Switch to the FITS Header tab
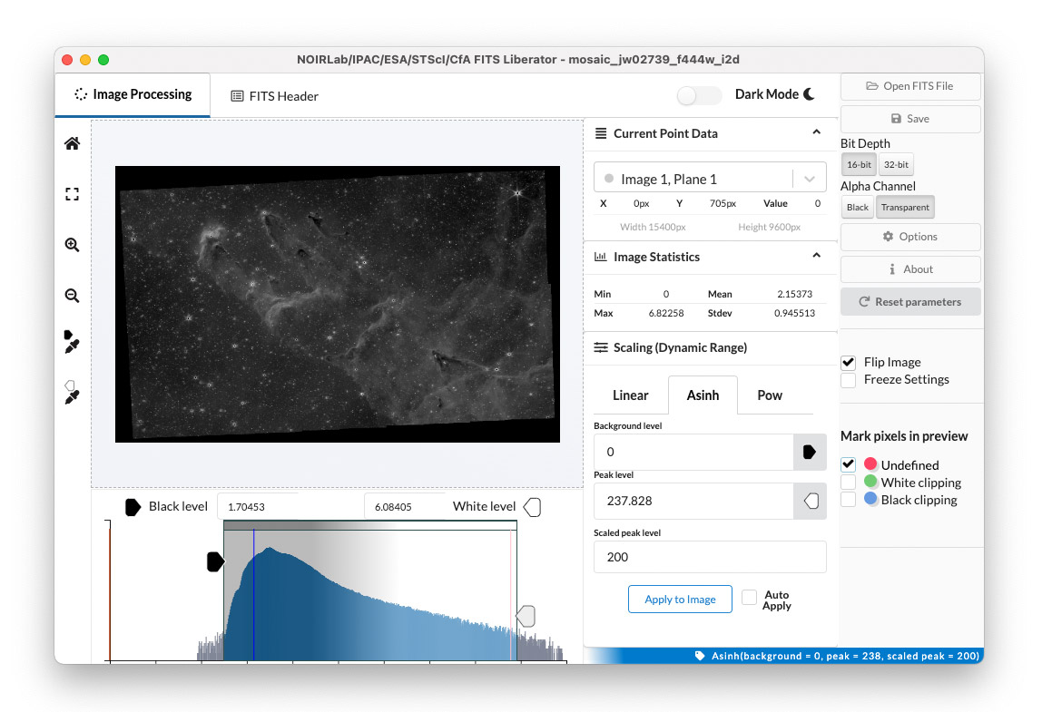The image size is (1042, 712). click(274, 96)
